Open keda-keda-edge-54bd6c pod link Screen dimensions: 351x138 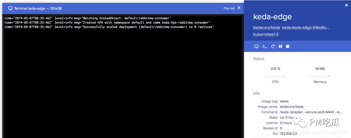[306, 28]
